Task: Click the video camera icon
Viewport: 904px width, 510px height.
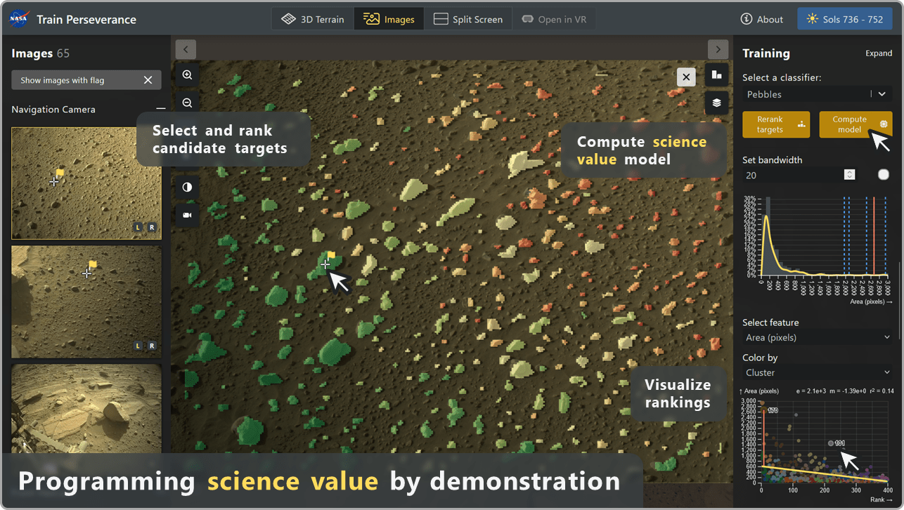Action: [187, 215]
